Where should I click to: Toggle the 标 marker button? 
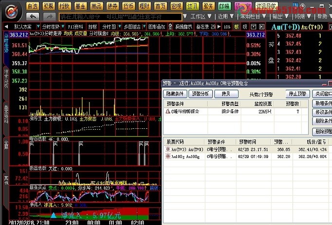236,27
